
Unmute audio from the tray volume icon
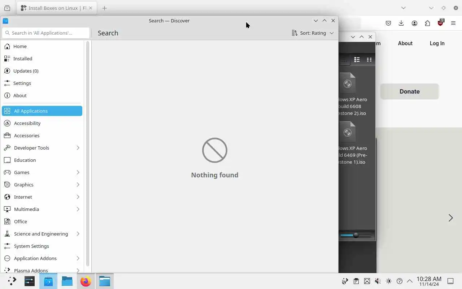pos(378,281)
